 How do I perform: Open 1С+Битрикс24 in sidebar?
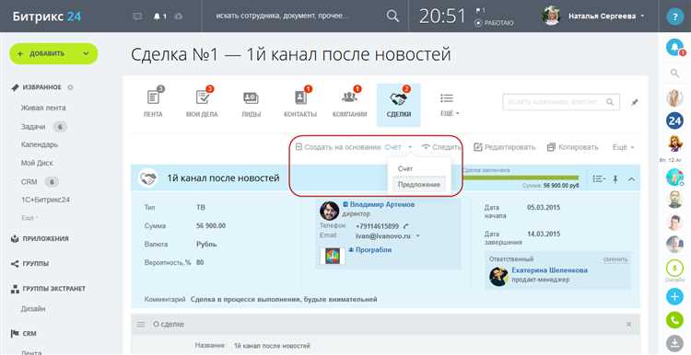point(45,200)
